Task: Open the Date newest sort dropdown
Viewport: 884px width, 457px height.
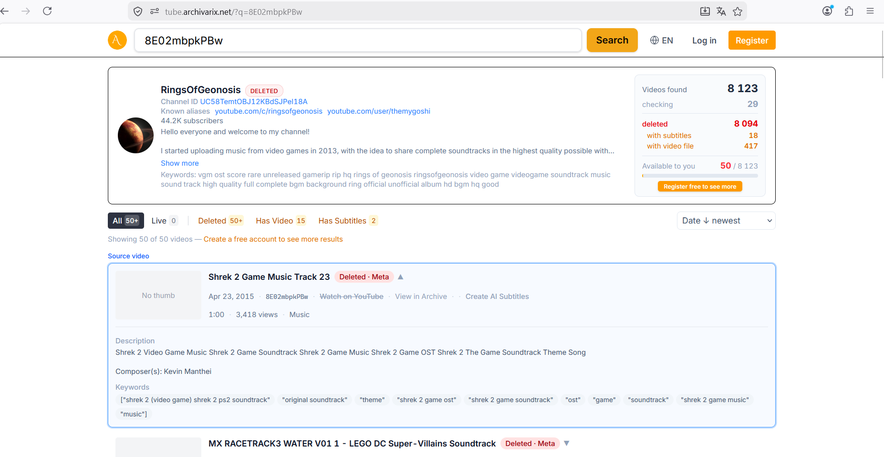Action: (726, 221)
